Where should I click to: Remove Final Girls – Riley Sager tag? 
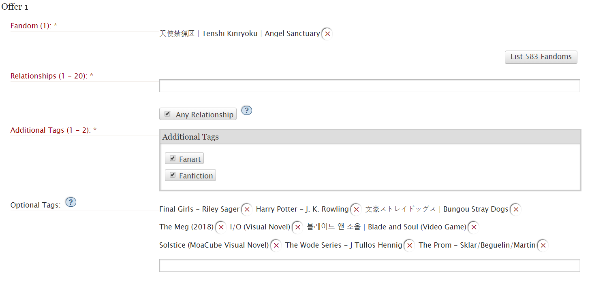click(247, 210)
